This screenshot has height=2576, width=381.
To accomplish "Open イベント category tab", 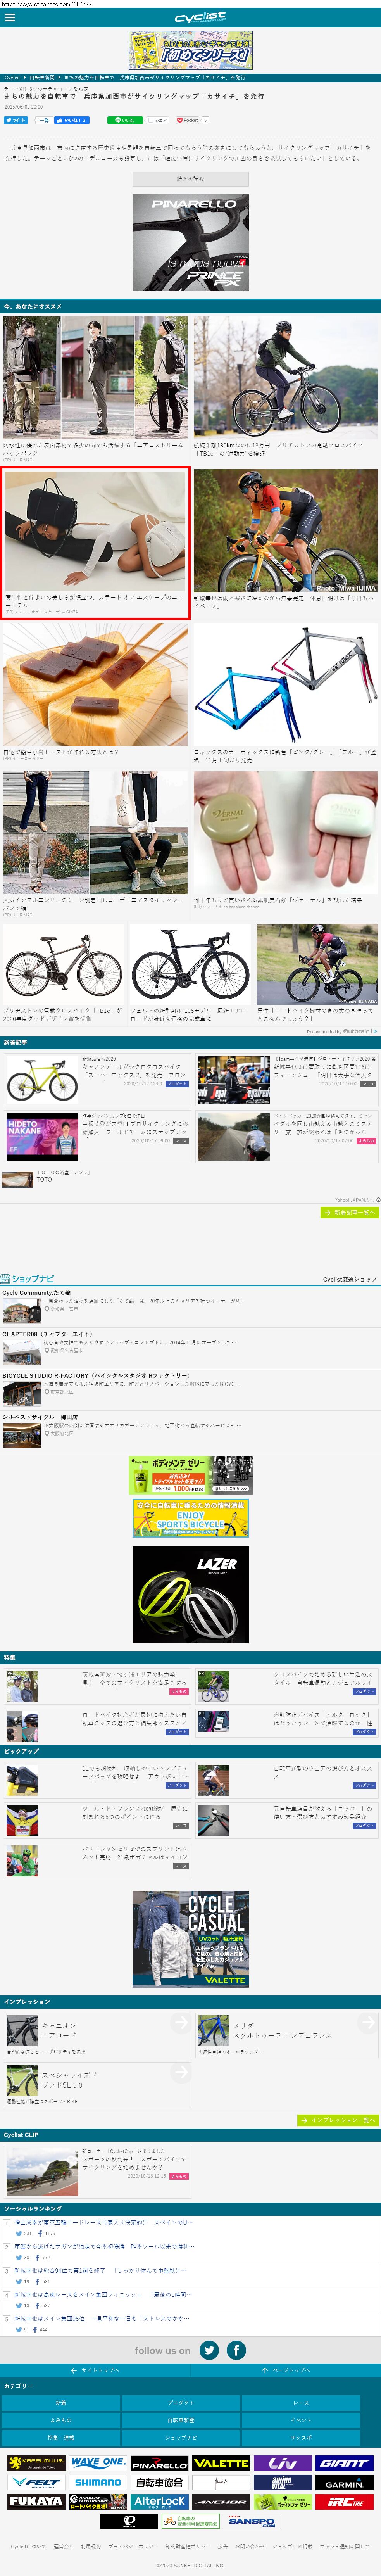I will tap(301, 2420).
